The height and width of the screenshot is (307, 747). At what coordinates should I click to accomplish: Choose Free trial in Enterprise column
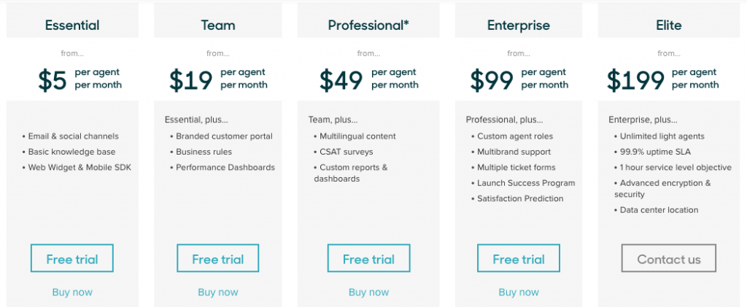coord(519,259)
